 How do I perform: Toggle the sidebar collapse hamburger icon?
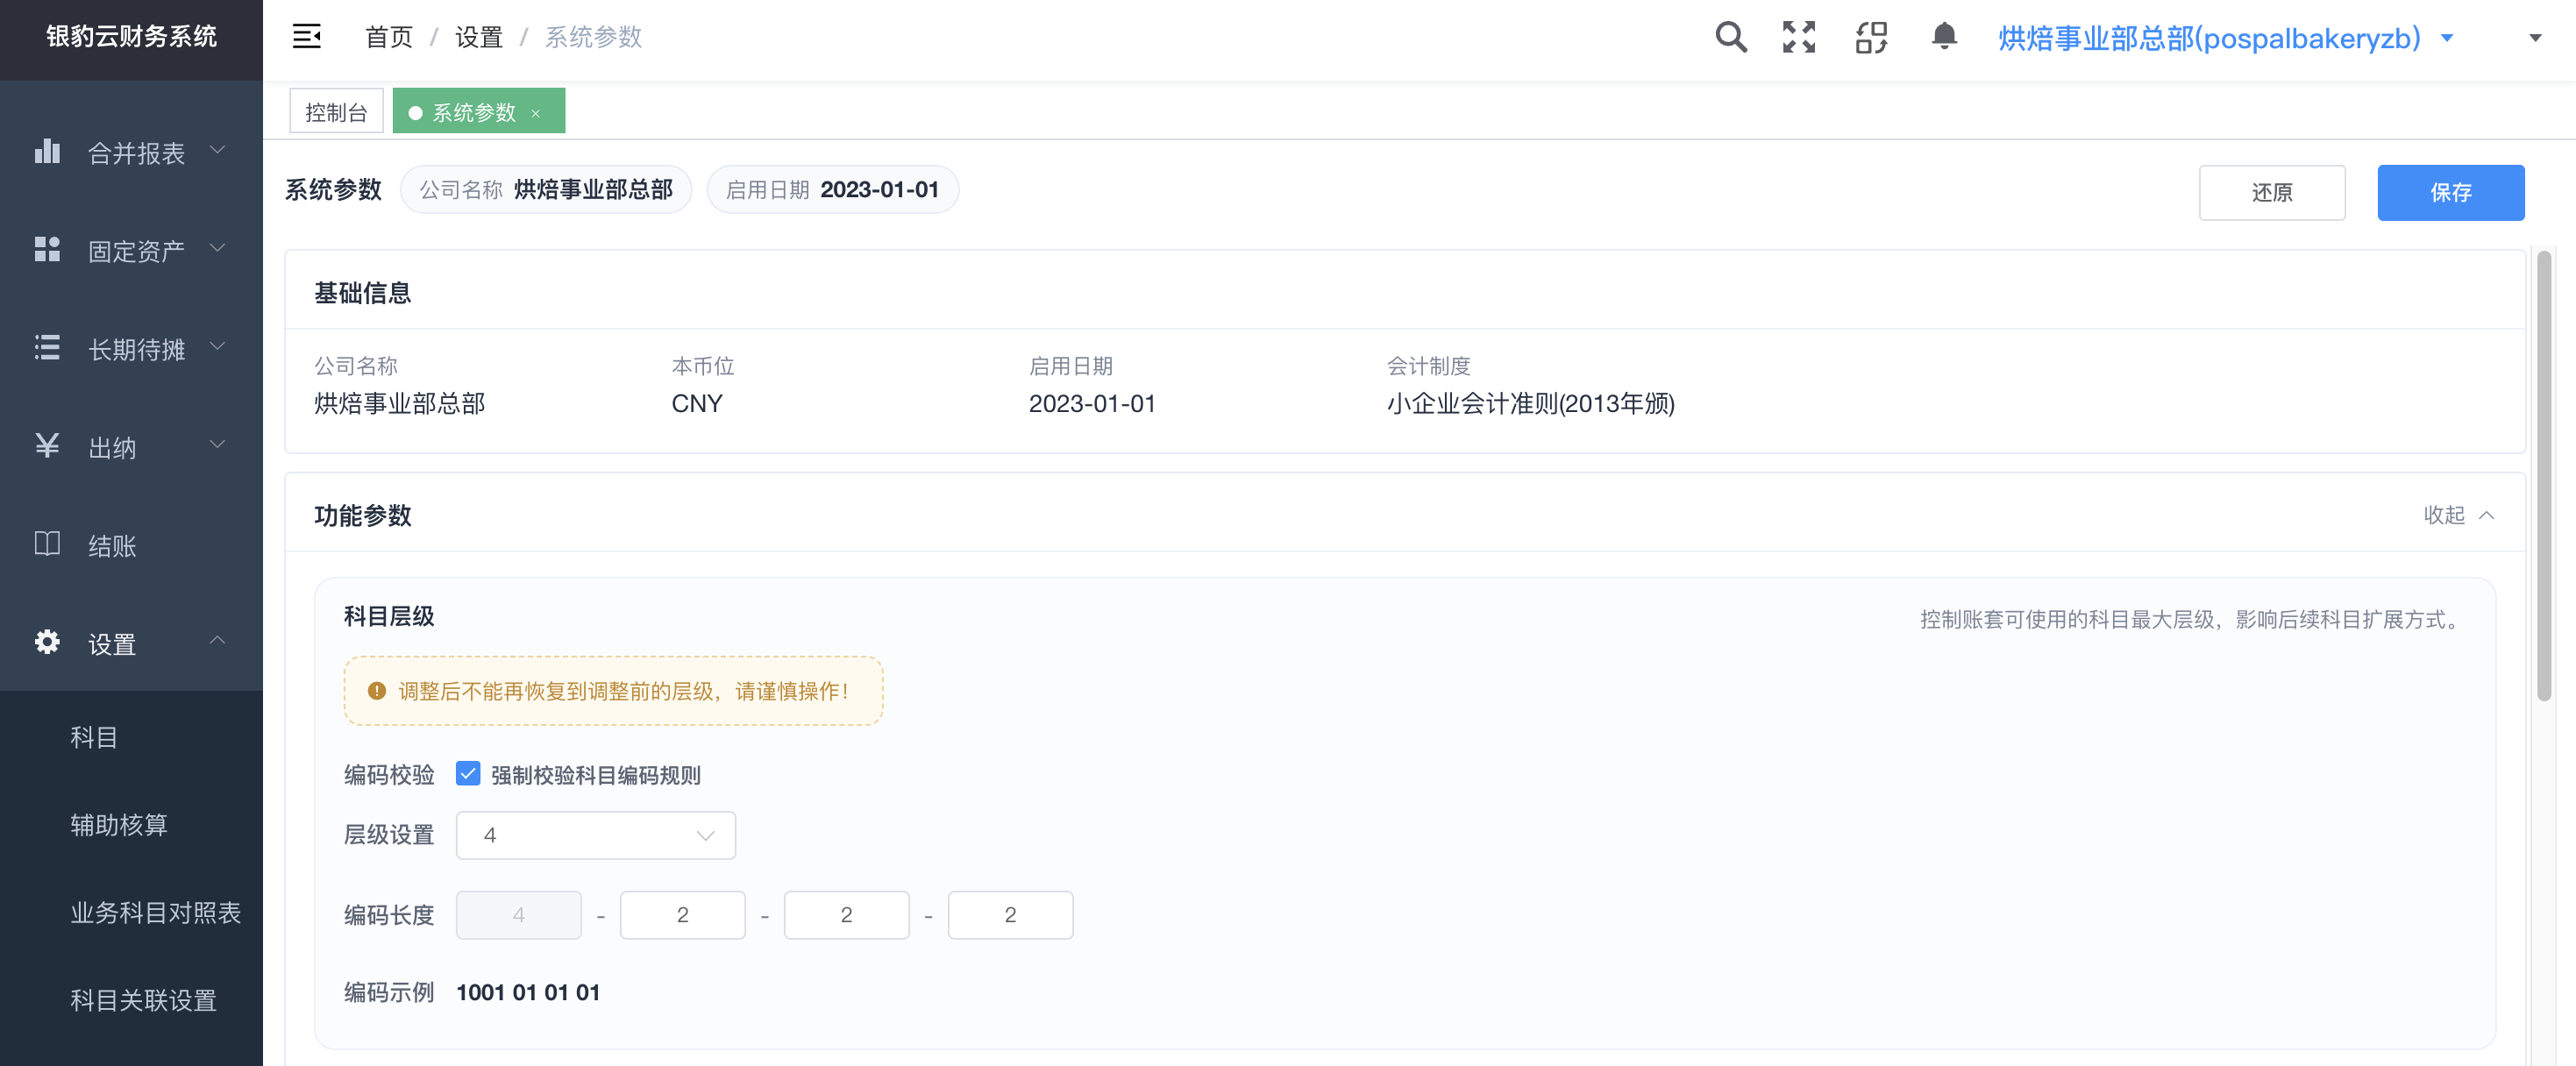click(306, 37)
